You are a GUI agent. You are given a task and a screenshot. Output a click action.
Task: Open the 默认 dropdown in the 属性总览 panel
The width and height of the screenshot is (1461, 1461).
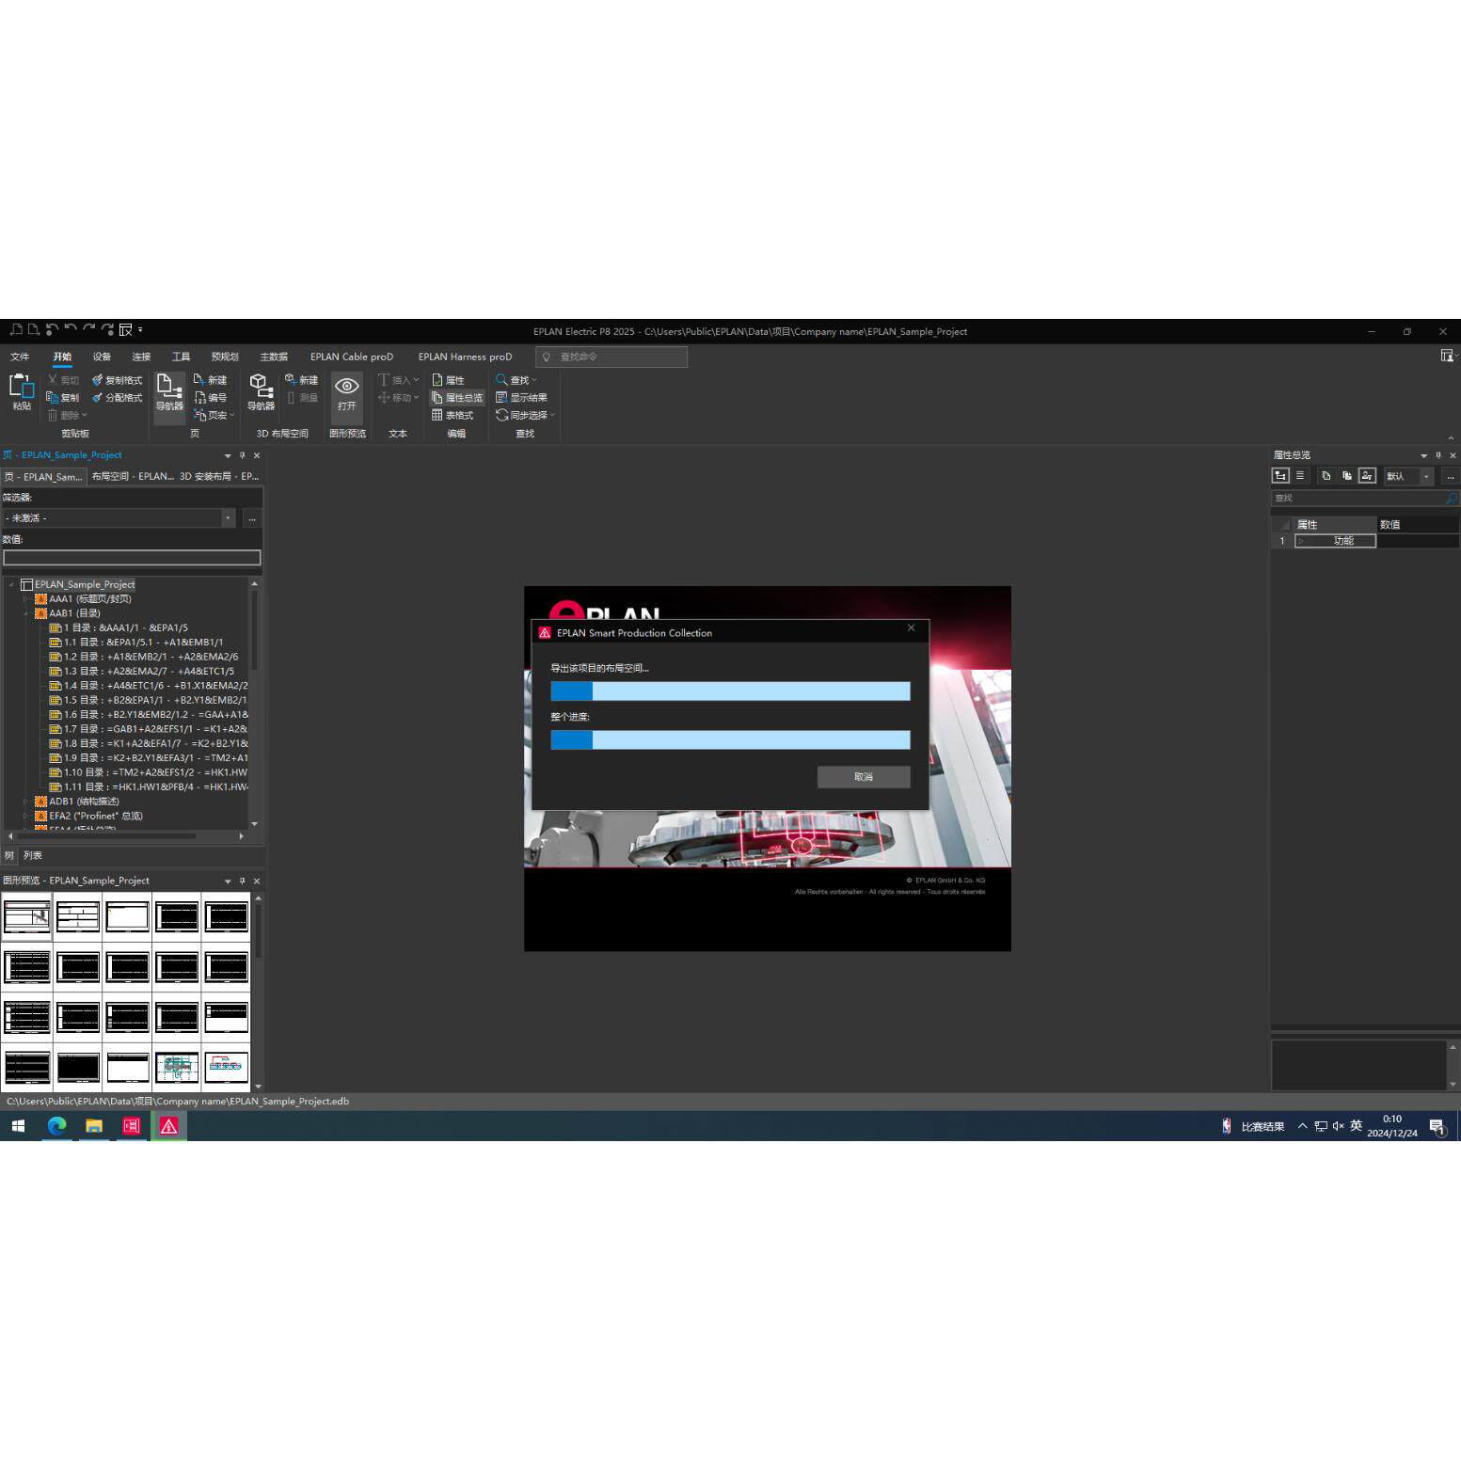point(1426,476)
